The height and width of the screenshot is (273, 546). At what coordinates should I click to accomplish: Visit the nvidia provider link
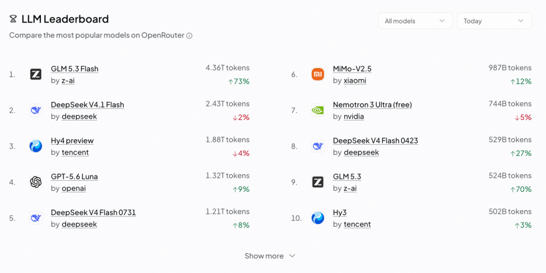click(x=354, y=117)
